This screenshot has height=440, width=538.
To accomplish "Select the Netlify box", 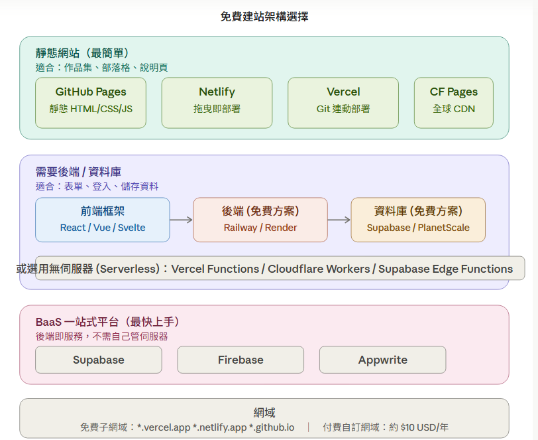I will [217, 103].
